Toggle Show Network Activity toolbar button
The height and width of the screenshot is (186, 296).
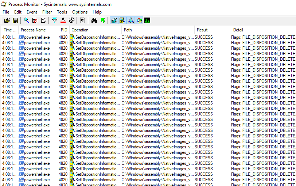tap(131, 20)
